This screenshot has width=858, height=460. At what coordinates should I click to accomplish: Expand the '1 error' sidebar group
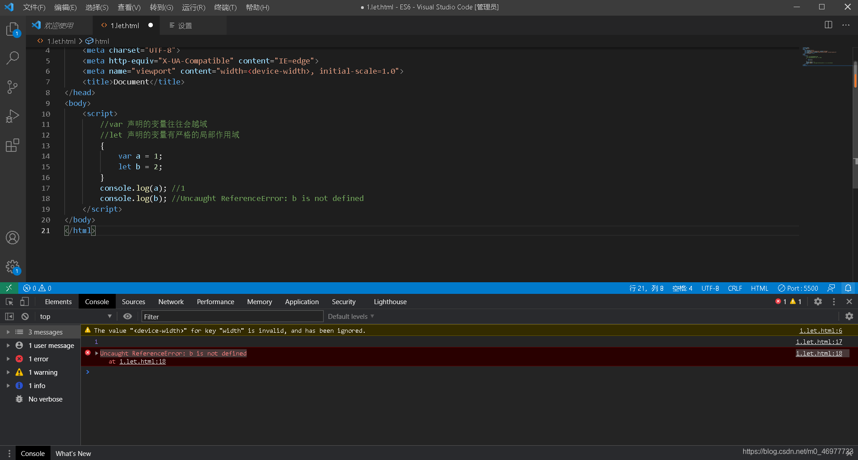tap(8, 359)
